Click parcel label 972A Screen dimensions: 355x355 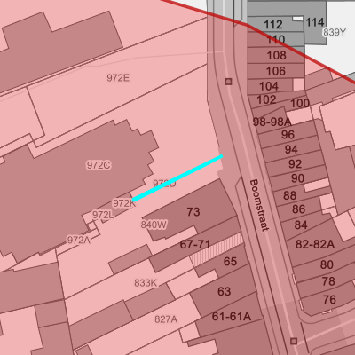(79, 240)
